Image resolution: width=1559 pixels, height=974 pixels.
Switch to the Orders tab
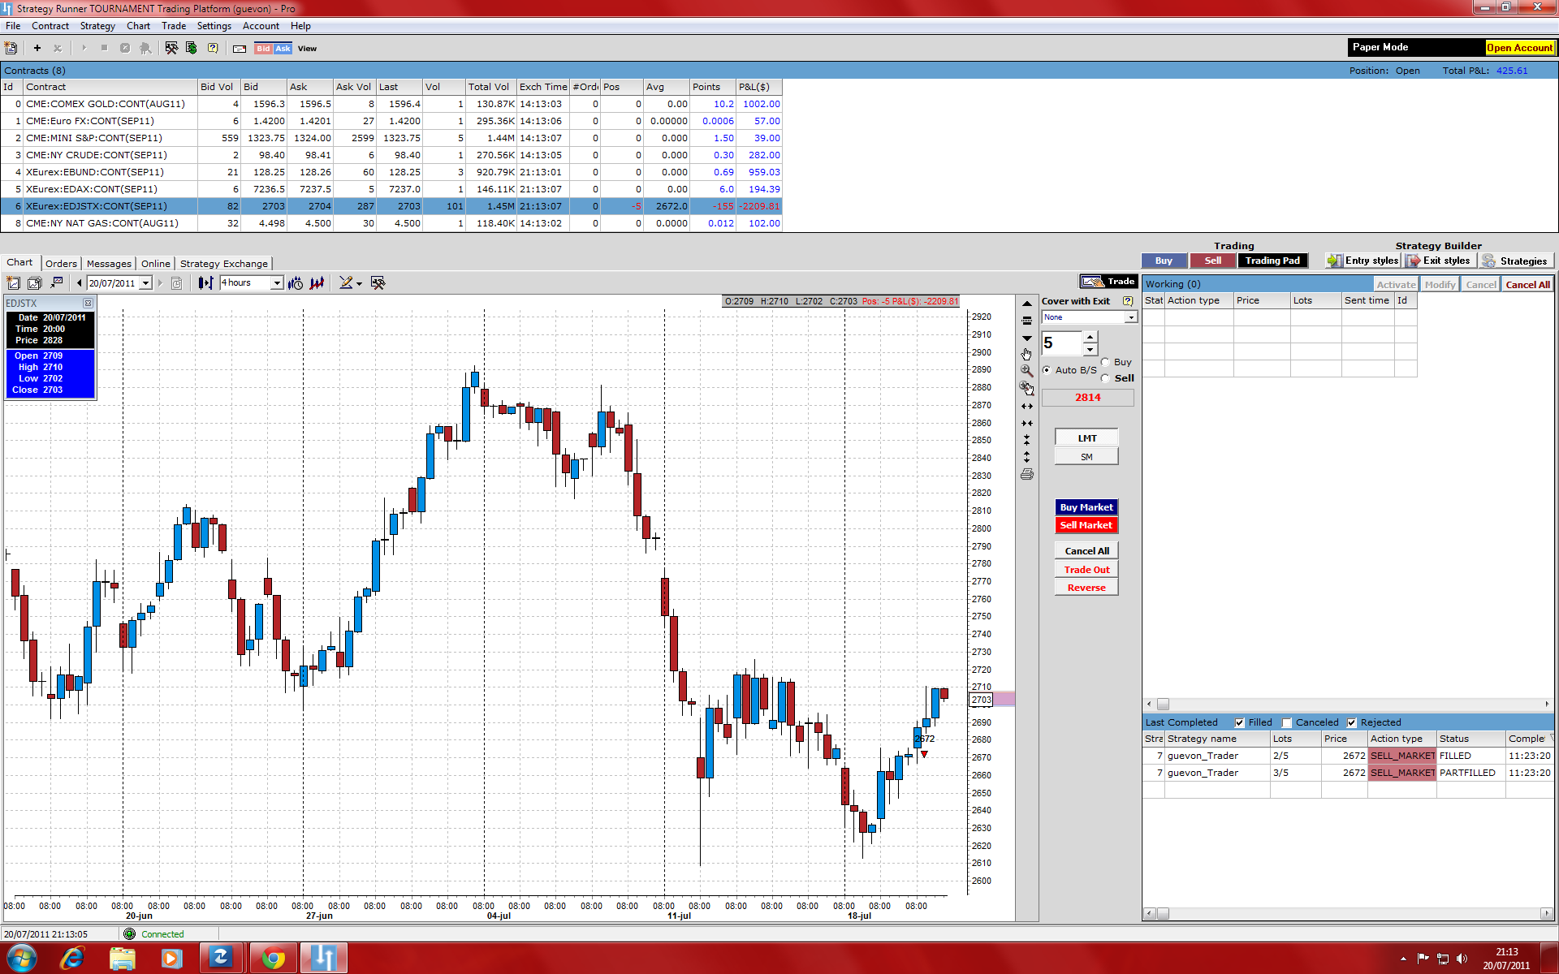coord(61,264)
